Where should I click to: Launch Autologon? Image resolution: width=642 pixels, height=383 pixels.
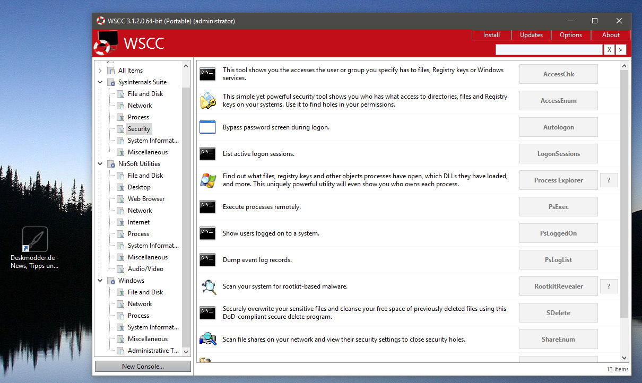coord(559,127)
